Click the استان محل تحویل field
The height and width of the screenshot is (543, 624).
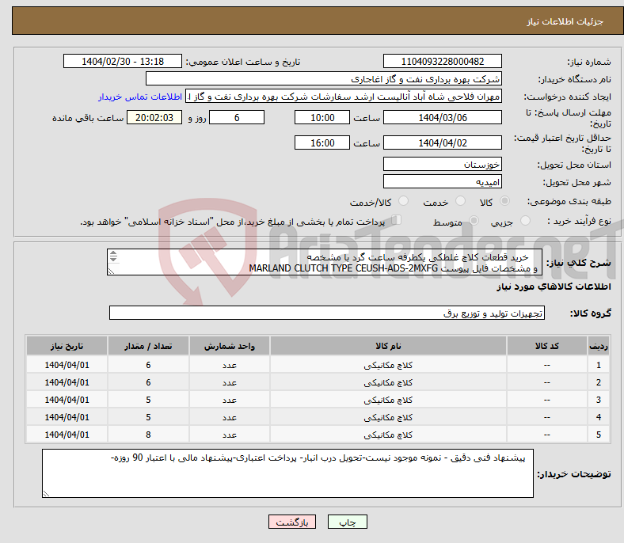pos(442,165)
